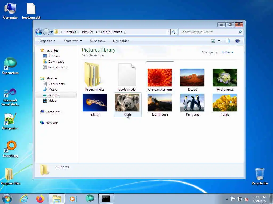This screenshot has width=273, height=204.
Task: Show hidden tray icons arrow
Action: click(x=227, y=199)
